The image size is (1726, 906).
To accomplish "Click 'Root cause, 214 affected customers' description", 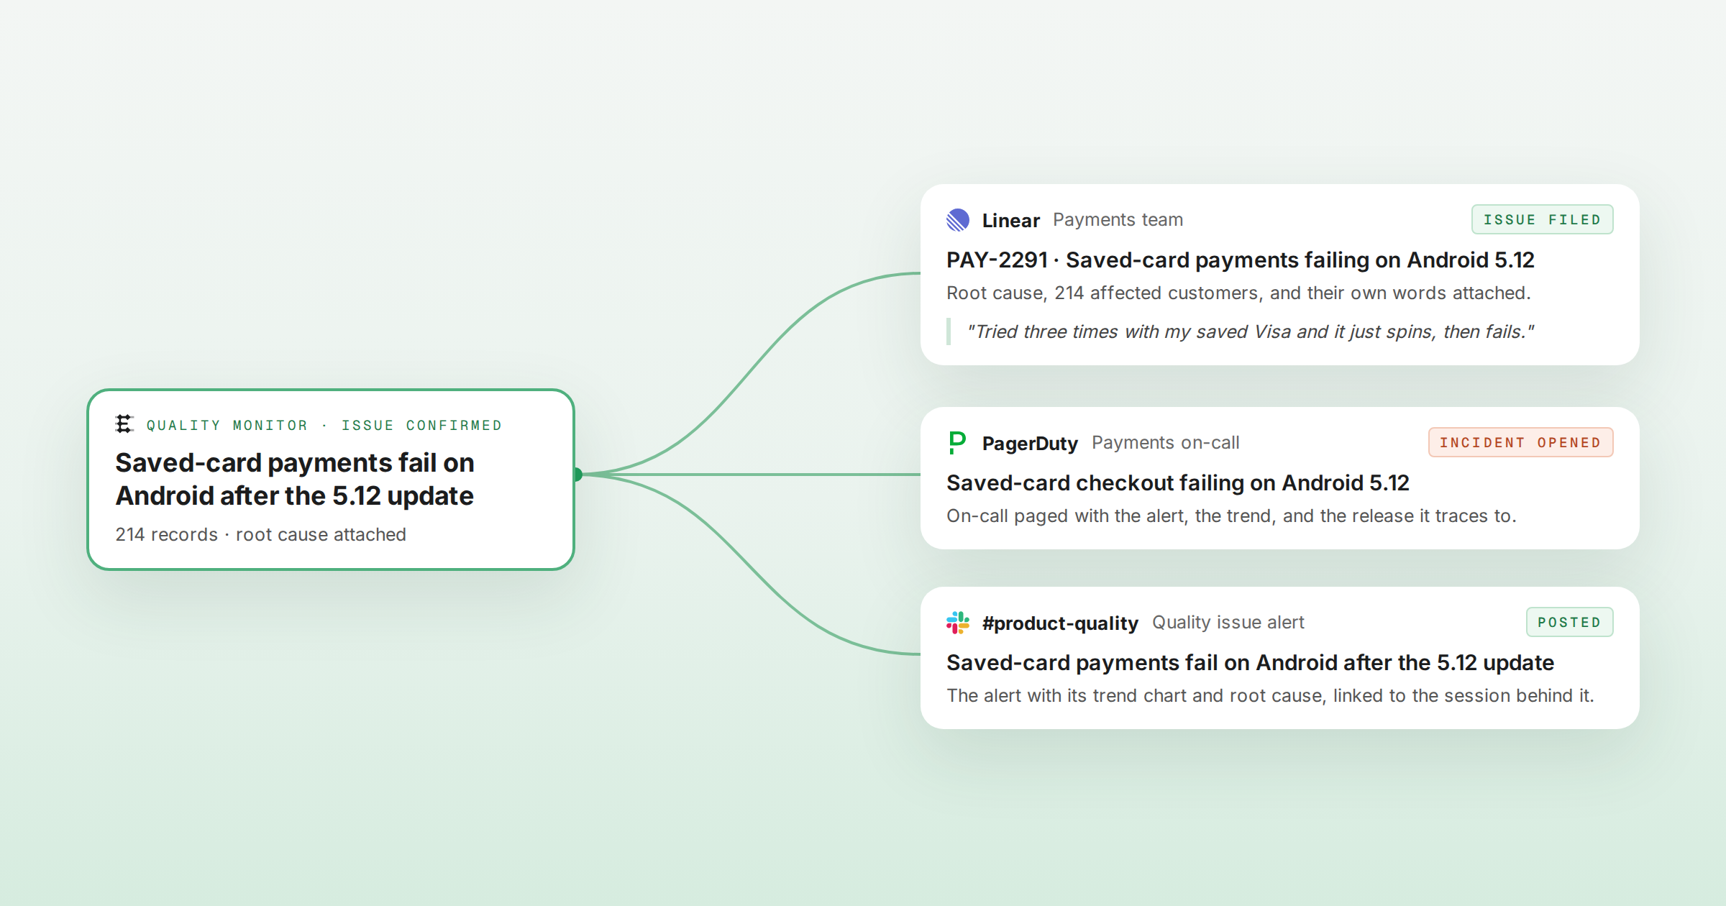I will click(1238, 293).
